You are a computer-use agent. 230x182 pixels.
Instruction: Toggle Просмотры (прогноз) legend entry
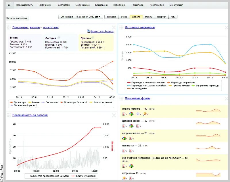tap(74, 102)
